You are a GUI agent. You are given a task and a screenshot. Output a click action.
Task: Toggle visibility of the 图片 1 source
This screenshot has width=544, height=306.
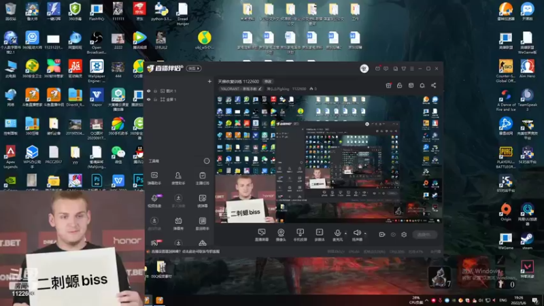pos(149,91)
